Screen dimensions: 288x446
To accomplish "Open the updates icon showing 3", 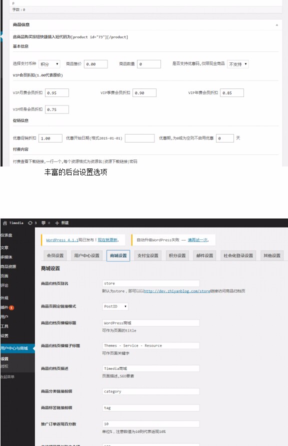I will pos(30,223).
